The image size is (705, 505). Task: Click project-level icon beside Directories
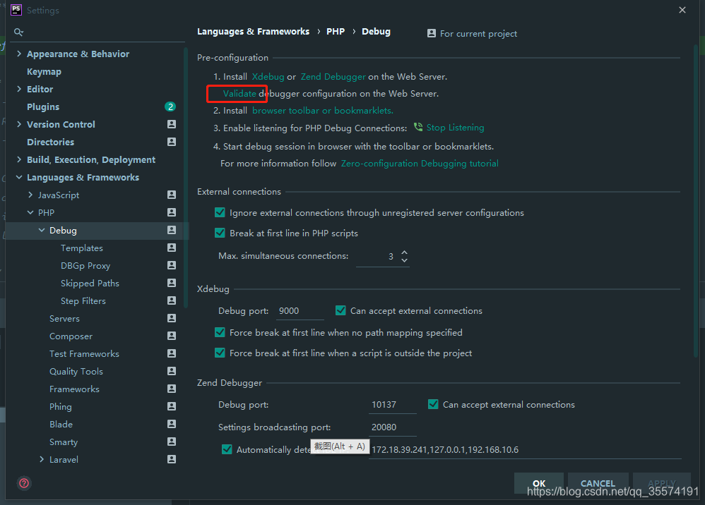point(172,142)
